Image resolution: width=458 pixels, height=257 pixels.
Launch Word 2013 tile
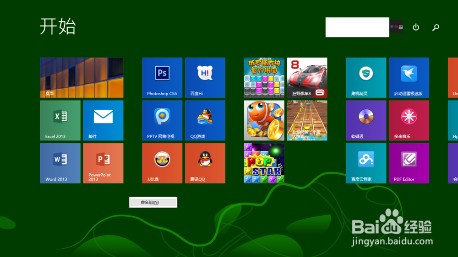[60, 163]
